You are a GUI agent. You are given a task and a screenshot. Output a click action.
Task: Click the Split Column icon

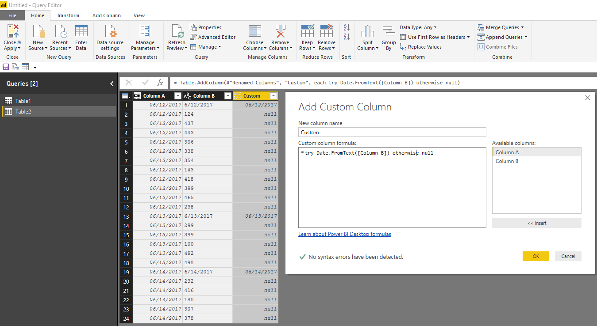[368, 31]
